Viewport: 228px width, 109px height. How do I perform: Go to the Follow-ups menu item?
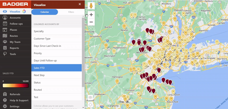pos(16,24)
